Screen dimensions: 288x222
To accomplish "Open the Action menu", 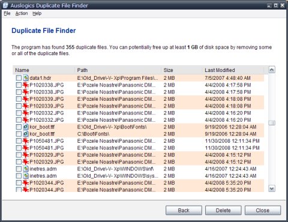I will (22, 13).
